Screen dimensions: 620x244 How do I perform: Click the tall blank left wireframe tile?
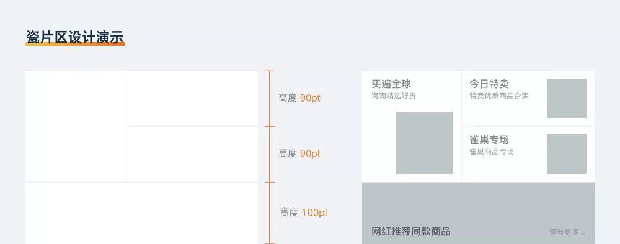tap(75, 126)
